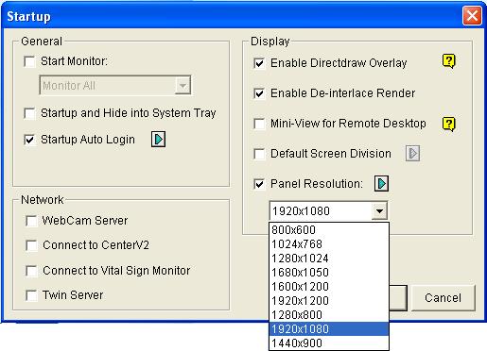Enable the Start Monitor checkbox
This screenshot has width=487, height=351.
[29, 61]
